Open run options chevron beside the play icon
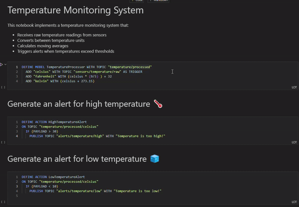This screenshot has width=299, height=207. pos(5,65)
